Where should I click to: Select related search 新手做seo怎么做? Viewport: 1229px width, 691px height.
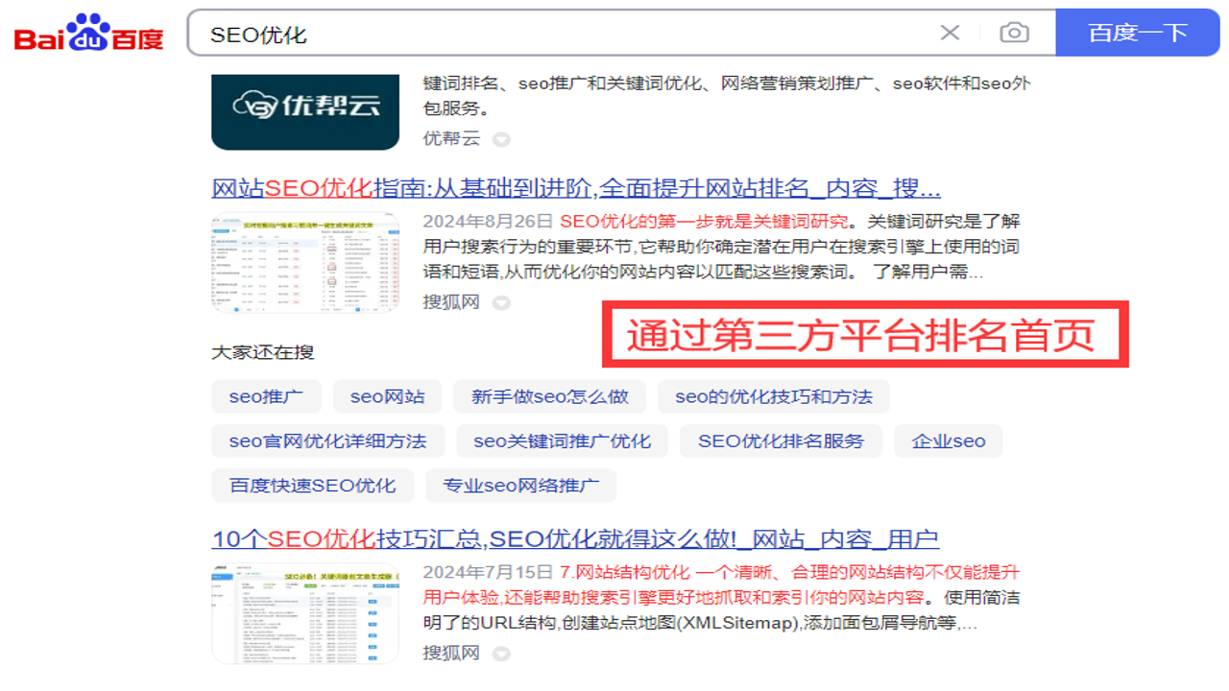click(550, 396)
